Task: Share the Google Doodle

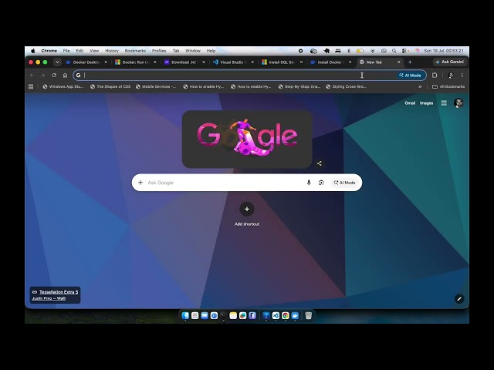Action: click(319, 163)
